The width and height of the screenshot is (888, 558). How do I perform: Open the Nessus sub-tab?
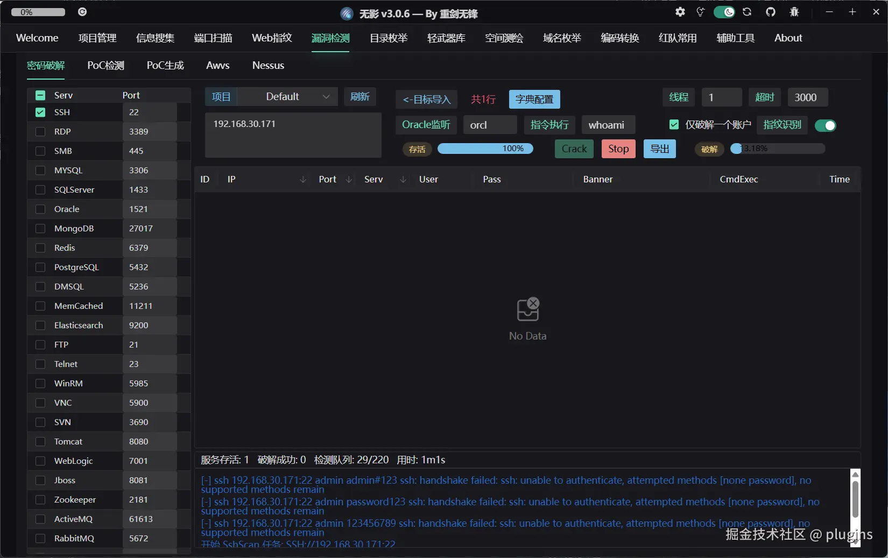point(268,66)
